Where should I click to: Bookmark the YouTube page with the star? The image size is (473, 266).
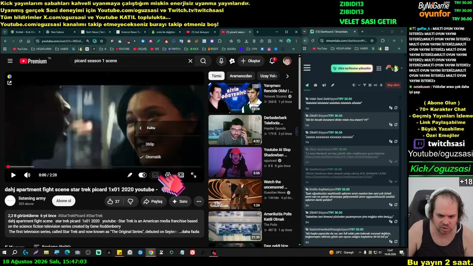tap(102, 41)
